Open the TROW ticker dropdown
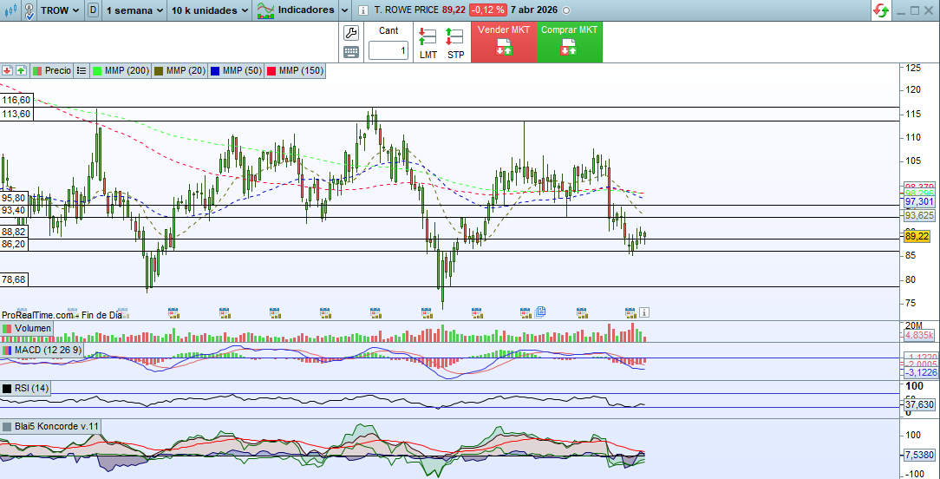Viewport: 940px width, 479px height. 61,10
